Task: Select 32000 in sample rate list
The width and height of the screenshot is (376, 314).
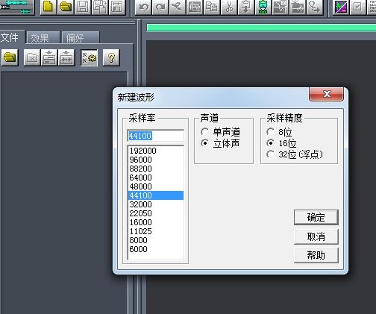Action: [156, 204]
